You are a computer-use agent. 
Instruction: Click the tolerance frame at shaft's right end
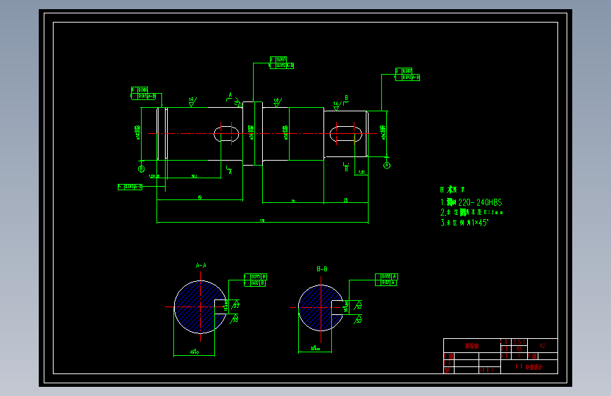click(x=407, y=74)
